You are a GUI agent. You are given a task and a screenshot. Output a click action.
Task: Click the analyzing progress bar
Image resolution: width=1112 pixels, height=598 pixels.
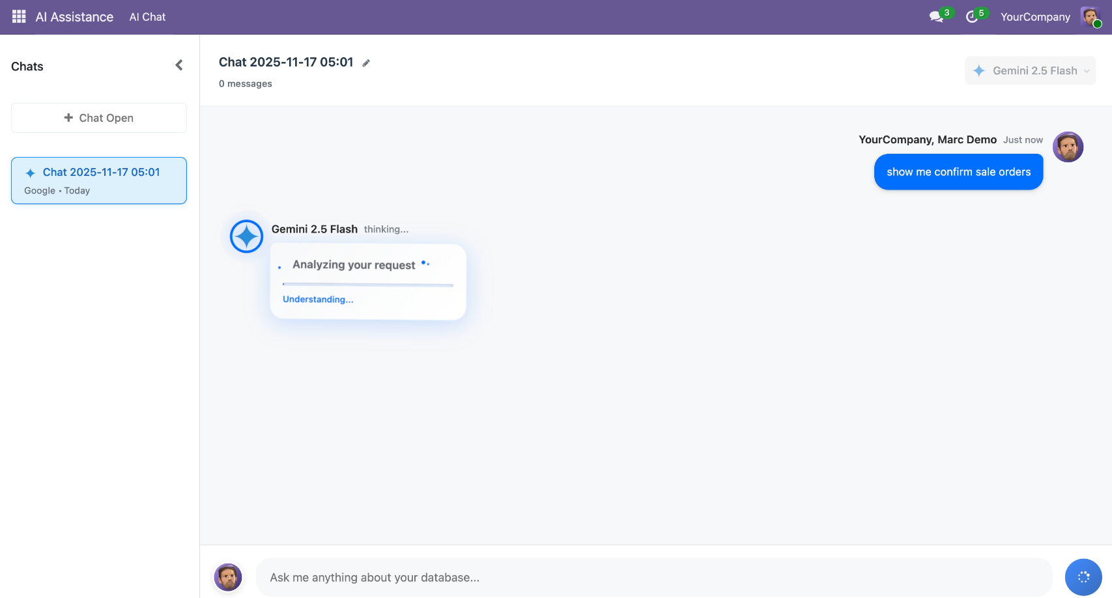tap(368, 285)
